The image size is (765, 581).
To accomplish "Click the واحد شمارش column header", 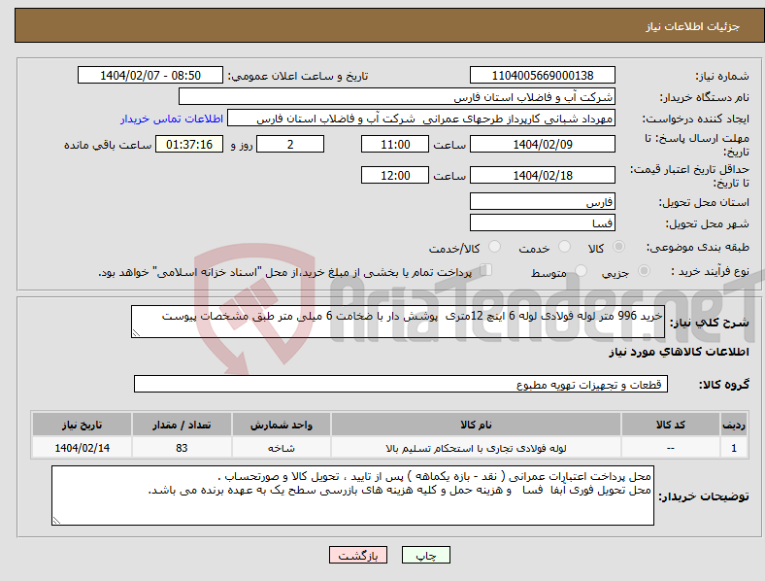I will coord(282,425).
